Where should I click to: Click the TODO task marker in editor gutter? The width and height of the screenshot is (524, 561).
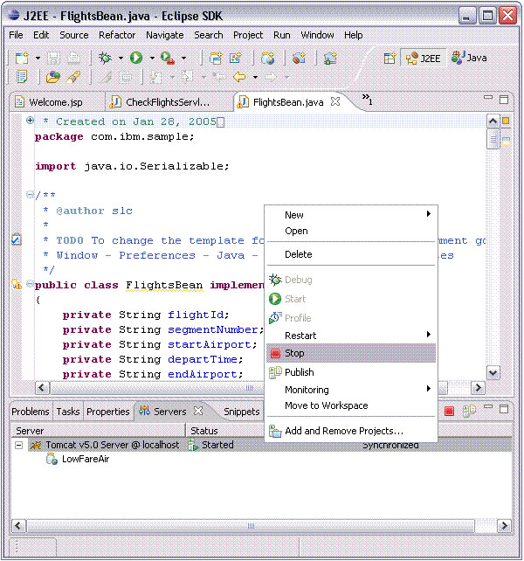point(17,239)
